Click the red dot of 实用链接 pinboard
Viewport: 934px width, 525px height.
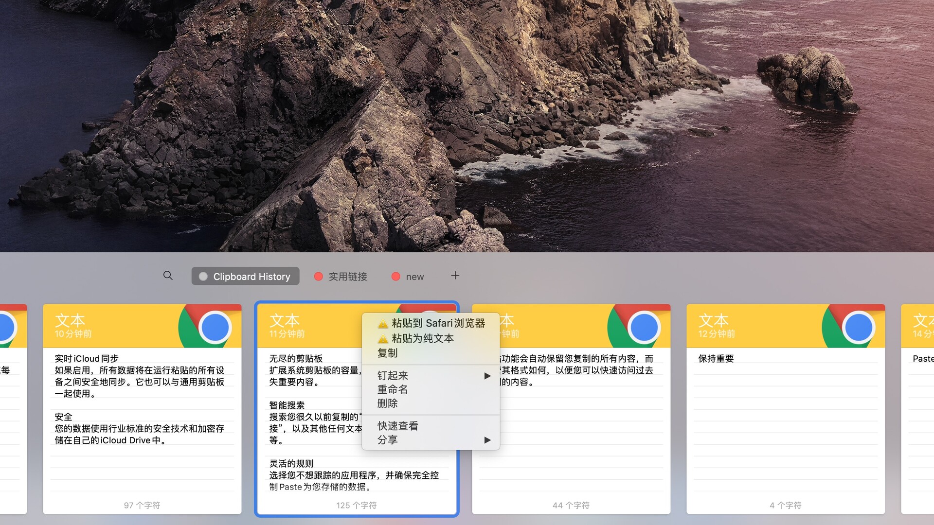[x=319, y=277]
